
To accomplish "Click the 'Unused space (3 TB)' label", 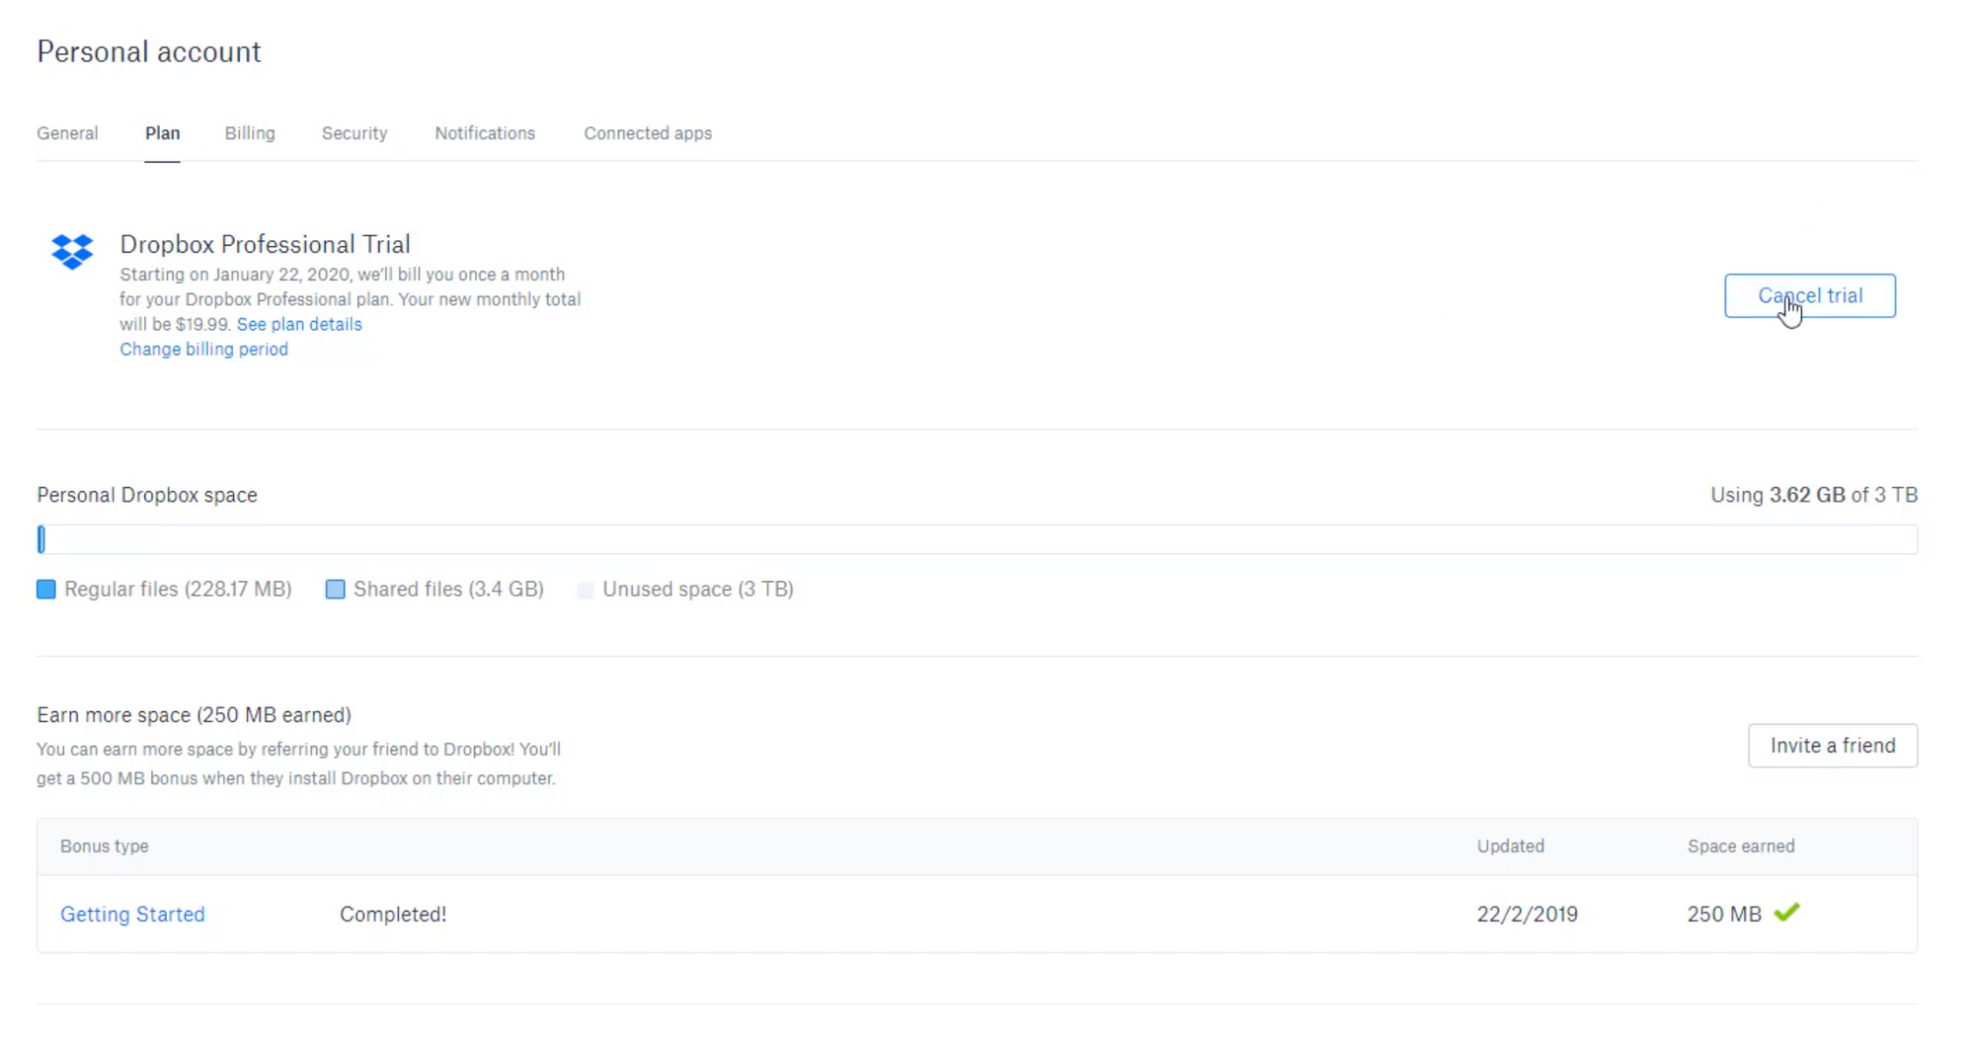I will pos(698,590).
